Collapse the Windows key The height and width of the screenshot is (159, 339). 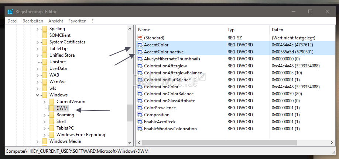(x=38, y=95)
